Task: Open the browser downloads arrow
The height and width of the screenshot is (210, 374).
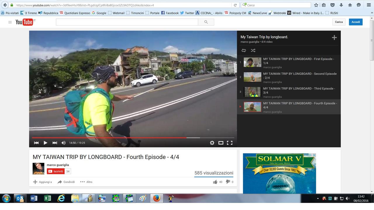Action: point(341,5)
